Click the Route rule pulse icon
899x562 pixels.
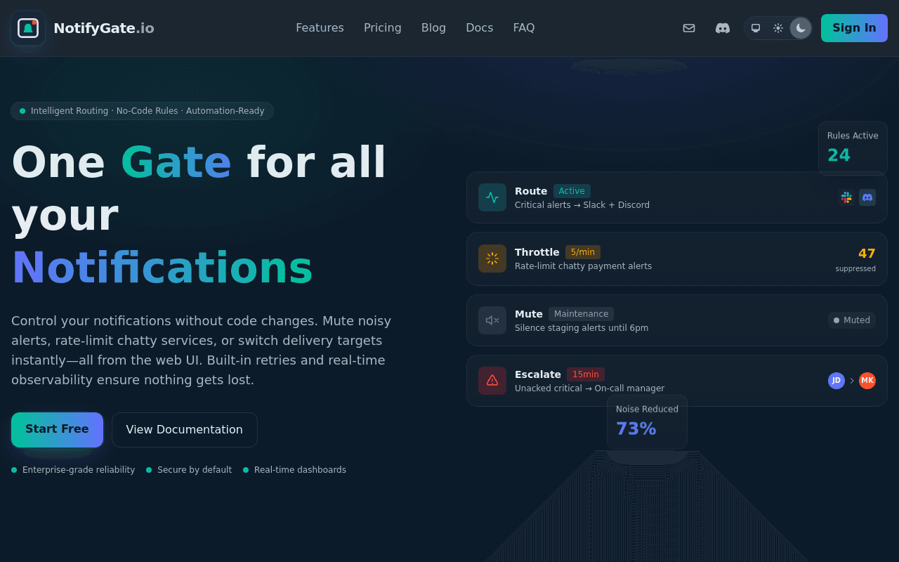[x=492, y=197]
